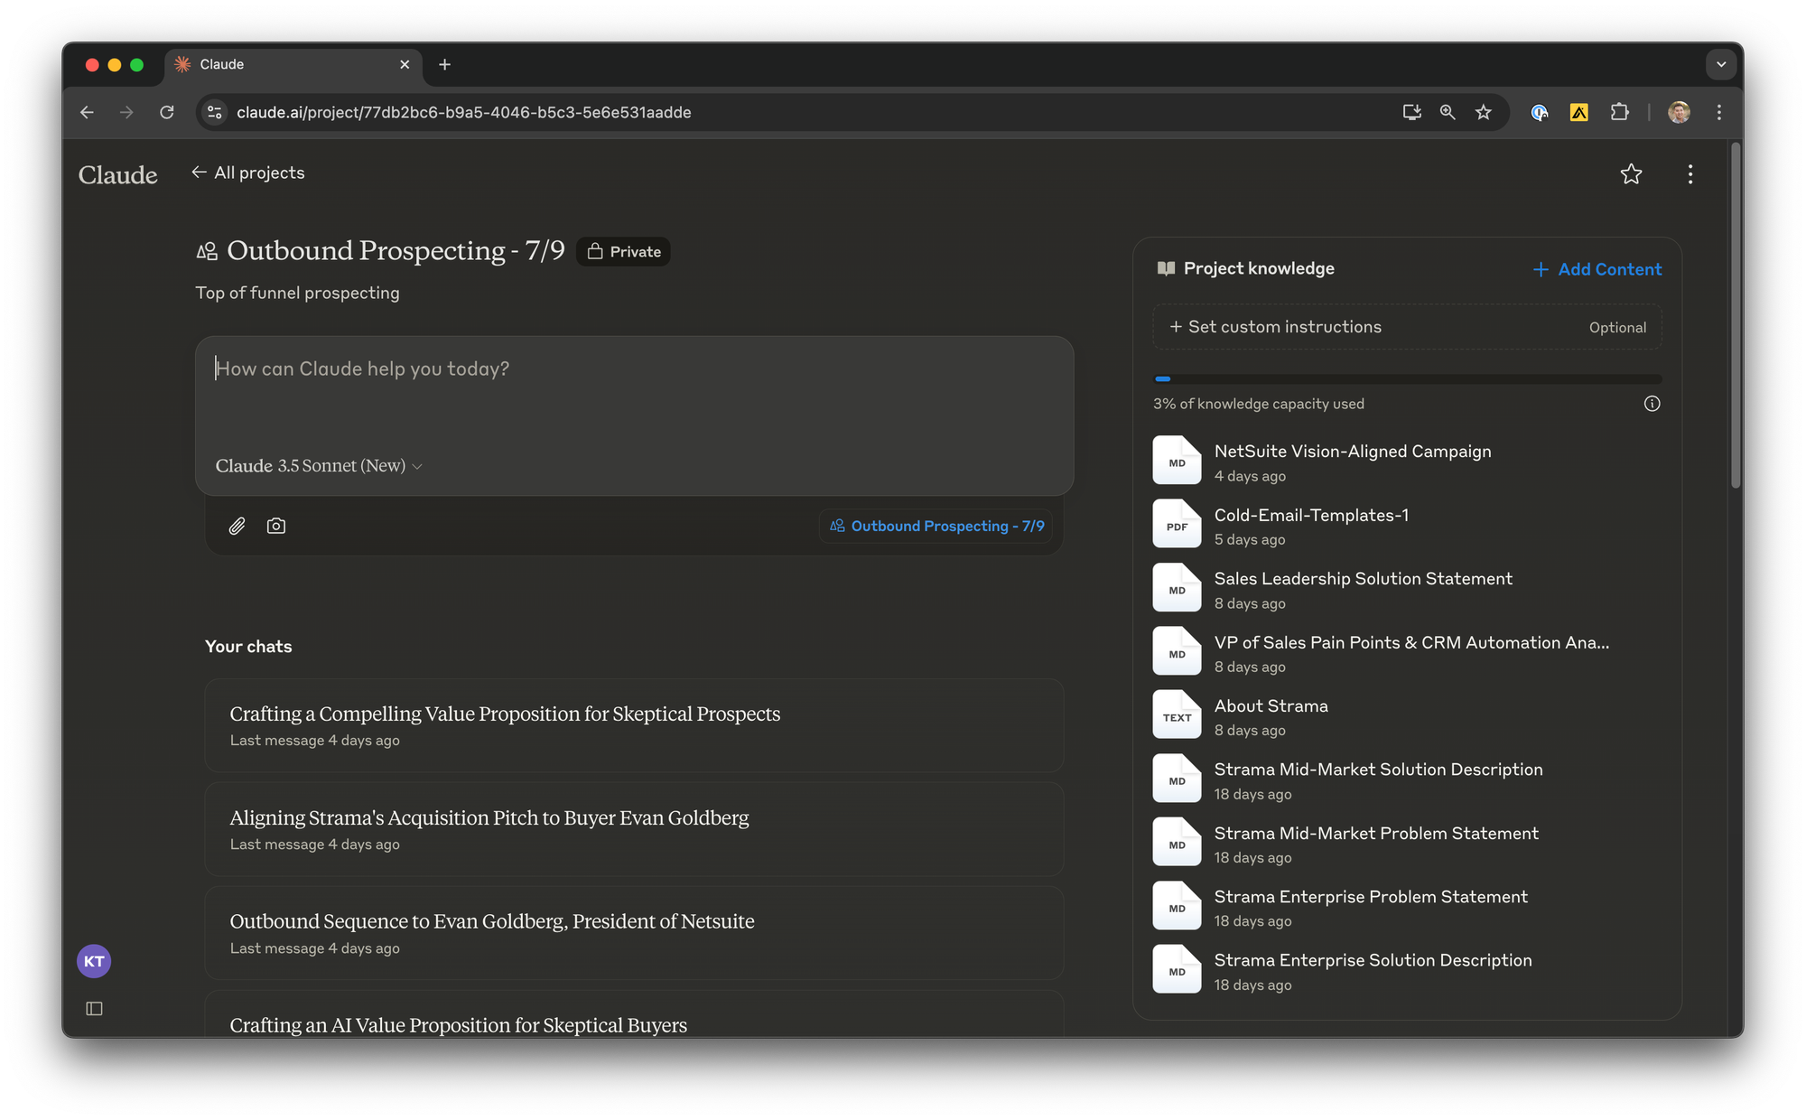Open the KT user avatar menu
The width and height of the screenshot is (1806, 1120).
coord(94,961)
